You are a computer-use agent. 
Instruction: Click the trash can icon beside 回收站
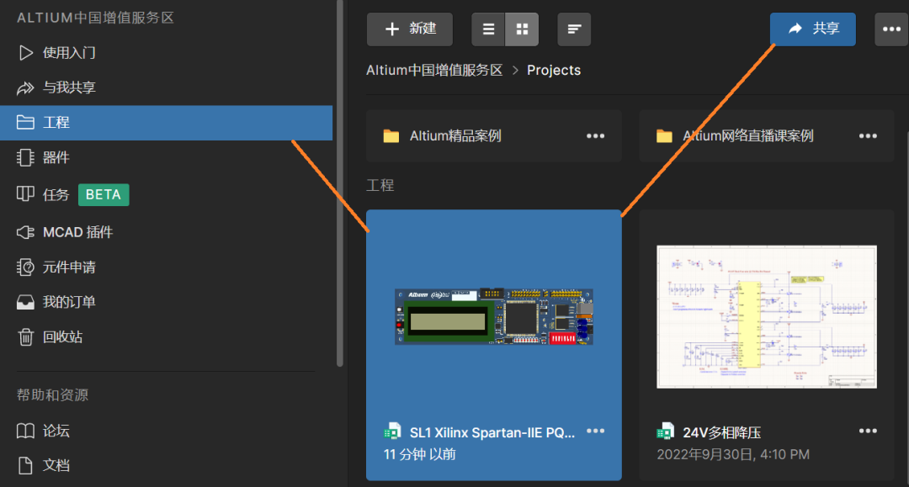(x=25, y=336)
